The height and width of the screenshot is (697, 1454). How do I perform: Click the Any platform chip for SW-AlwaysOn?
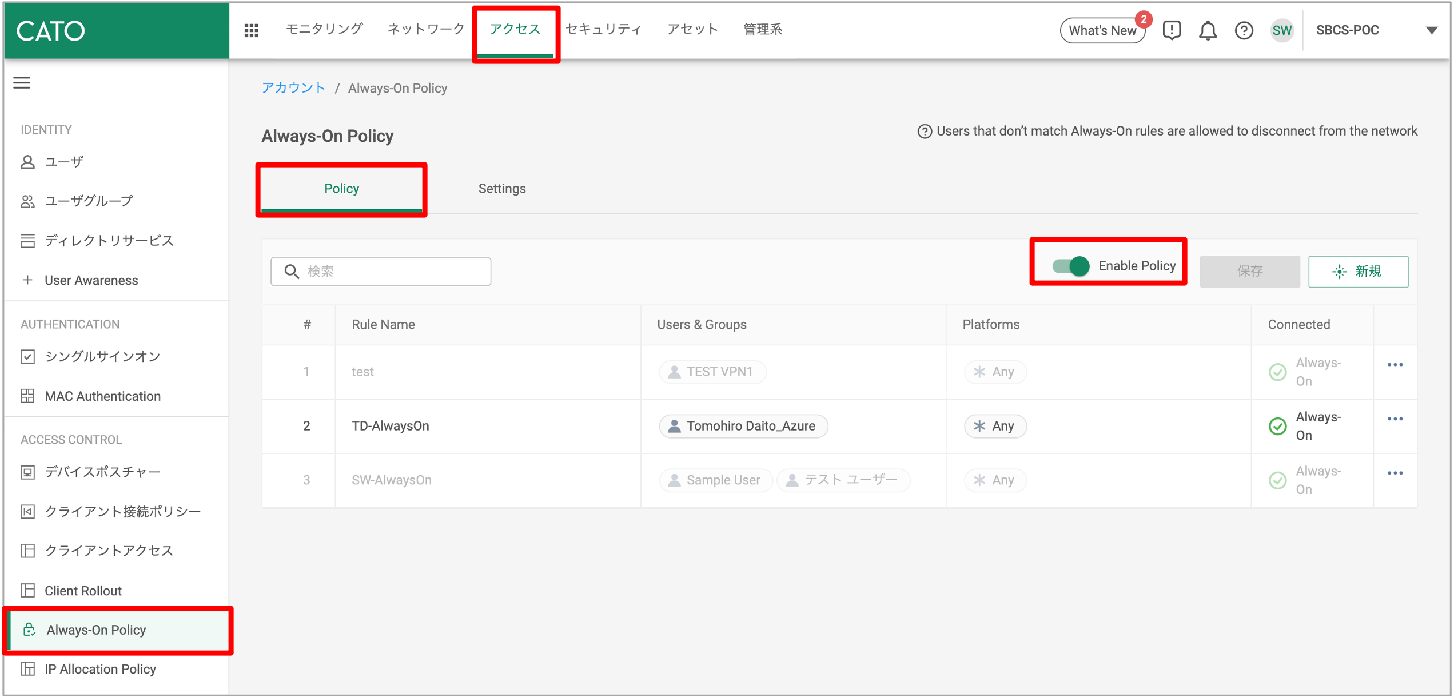click(x=995, y=480)
